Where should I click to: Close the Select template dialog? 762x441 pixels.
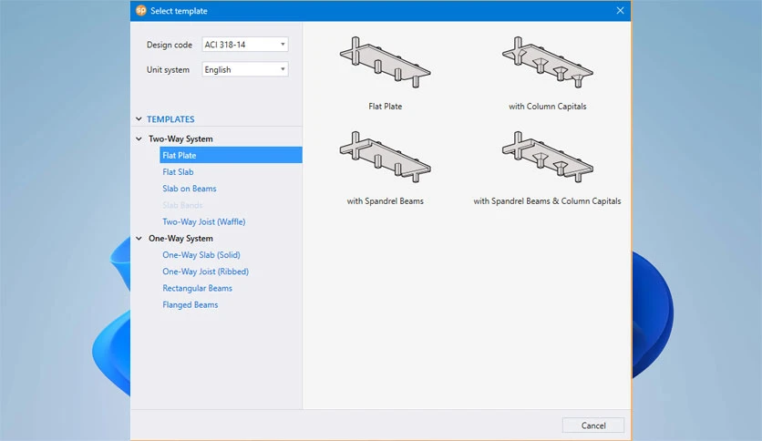[620, 11]
